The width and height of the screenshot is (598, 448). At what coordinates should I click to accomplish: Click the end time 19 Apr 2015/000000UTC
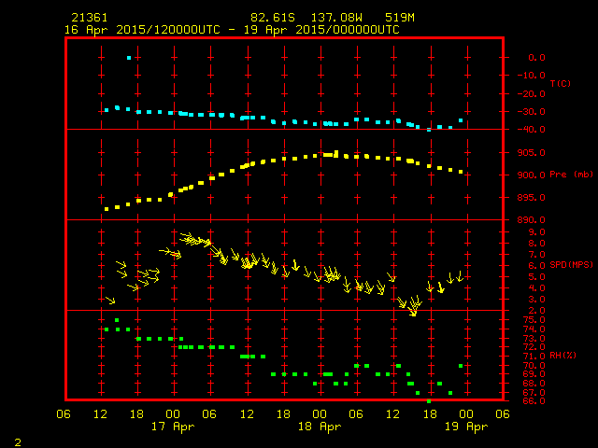pos(321,30)
